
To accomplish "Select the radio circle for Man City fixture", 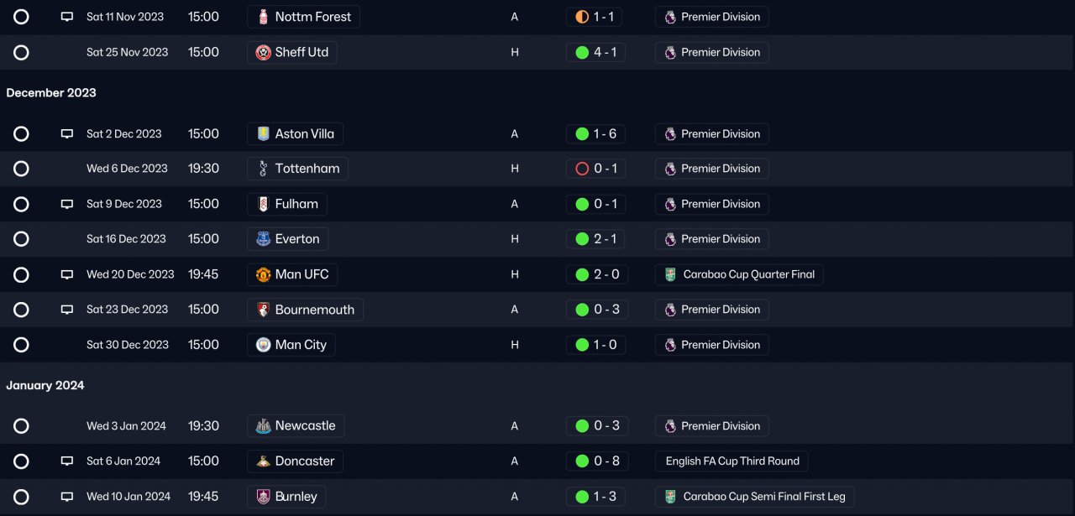I will [x=21, y=345].
